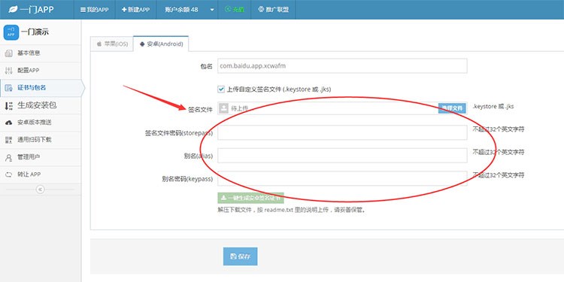Image resolution: width=564 pixels, height=282 pixels.
Task: Click the 别名密码(keypass) input field
Action: click(x=342, y=178)
